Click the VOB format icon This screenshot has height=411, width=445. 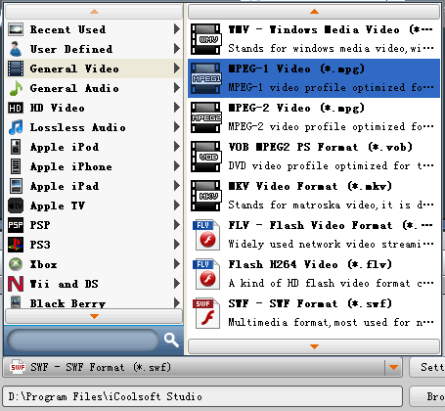(x=205, y=157)
